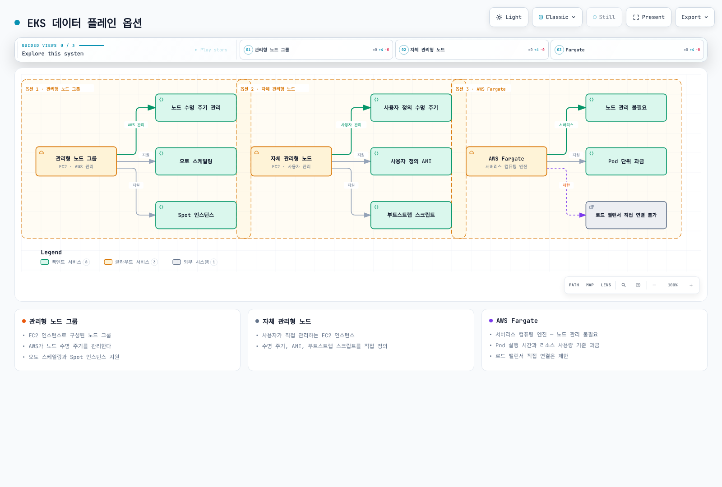
Task: Toggle the 백엔드 서비스 legend filter
Action: coord(65,262)
